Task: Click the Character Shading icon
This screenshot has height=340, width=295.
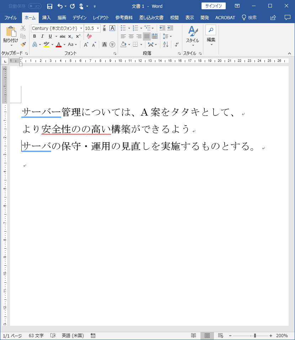Action: pyautogui.click(x=104, y=44)
